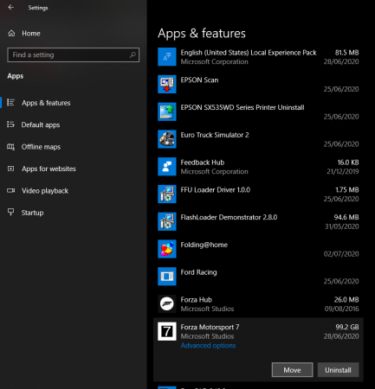Click the back arrow in Settings header
This screenshot has height=389, width=375.
click(11, 7)
